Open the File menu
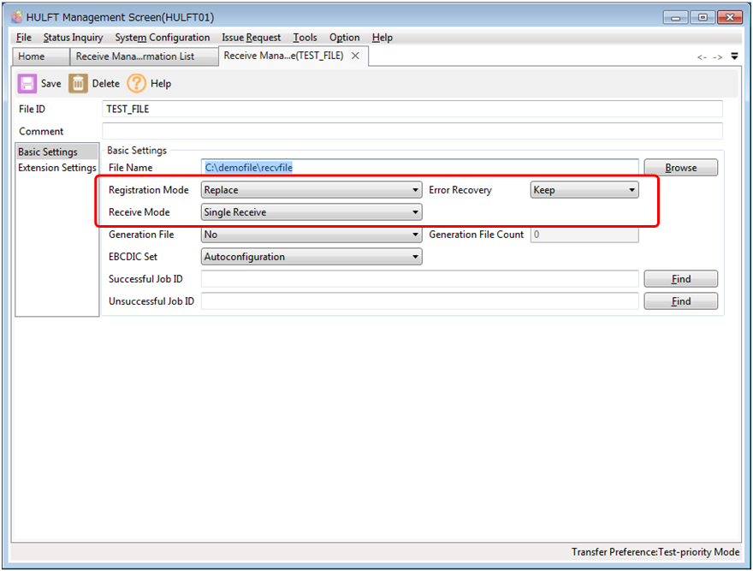753x571 pixels. pos(23,38)
